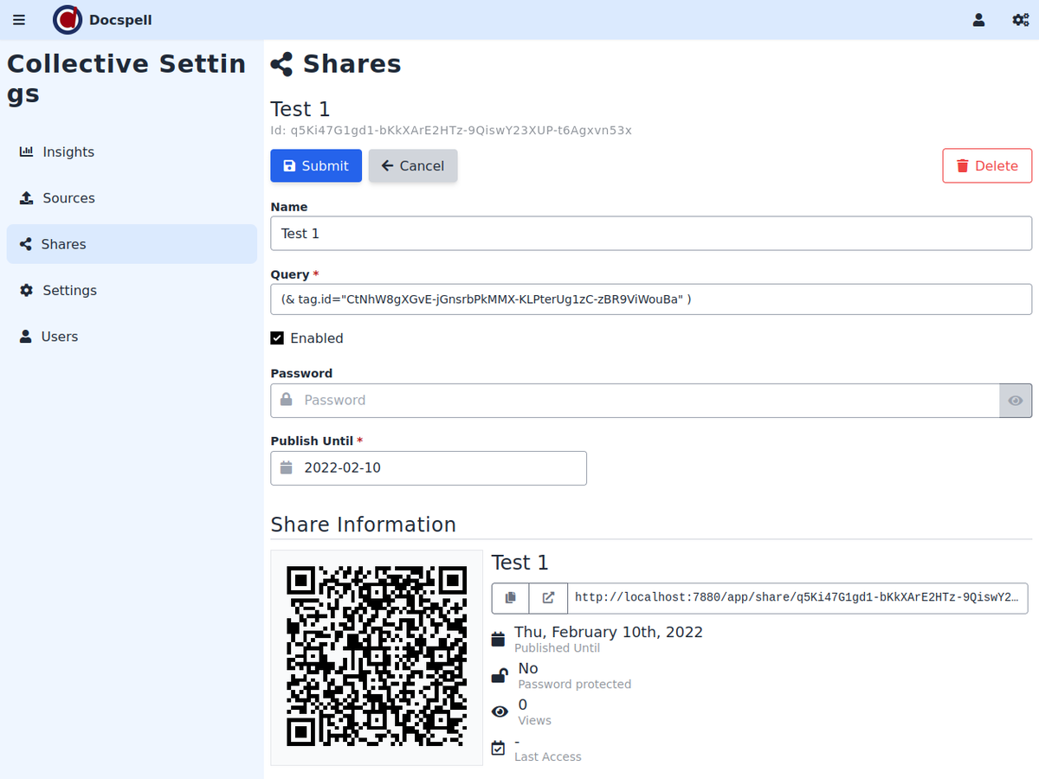Toggle password visibility with the eye icon
The width and height of the screenshot is (1039, 779).
click(x=1016, y=401)
